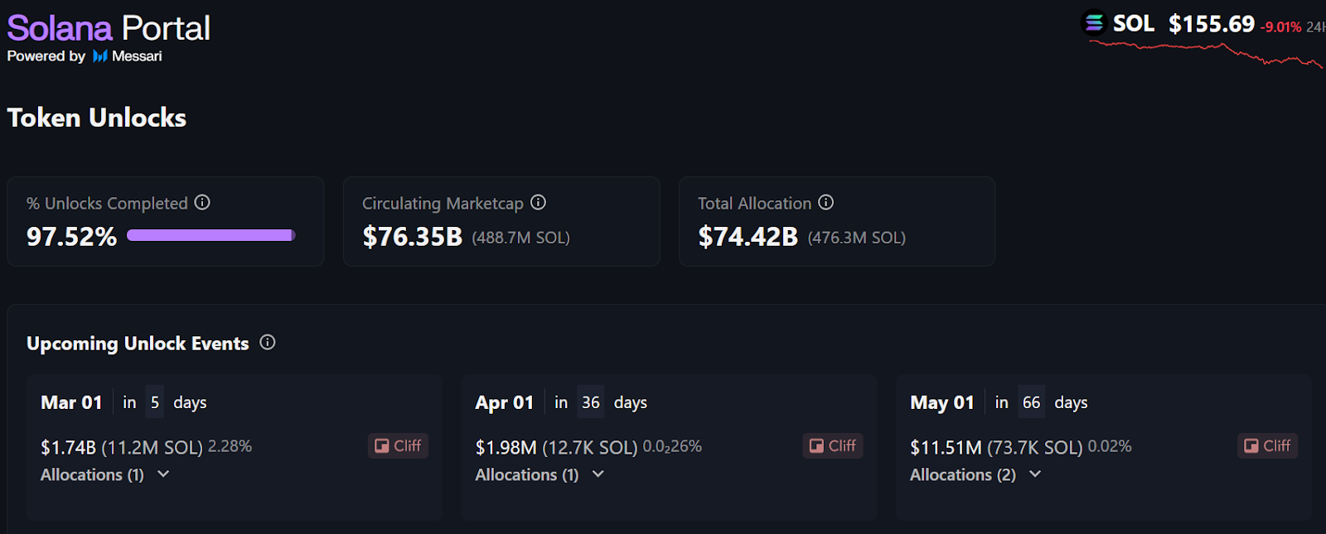
Task: Click the (488.7M SOL) supply text
Action: (520, 238)
